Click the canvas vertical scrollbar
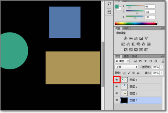The height and width of the screenshot is (113, 168). [x=103, y=64]
